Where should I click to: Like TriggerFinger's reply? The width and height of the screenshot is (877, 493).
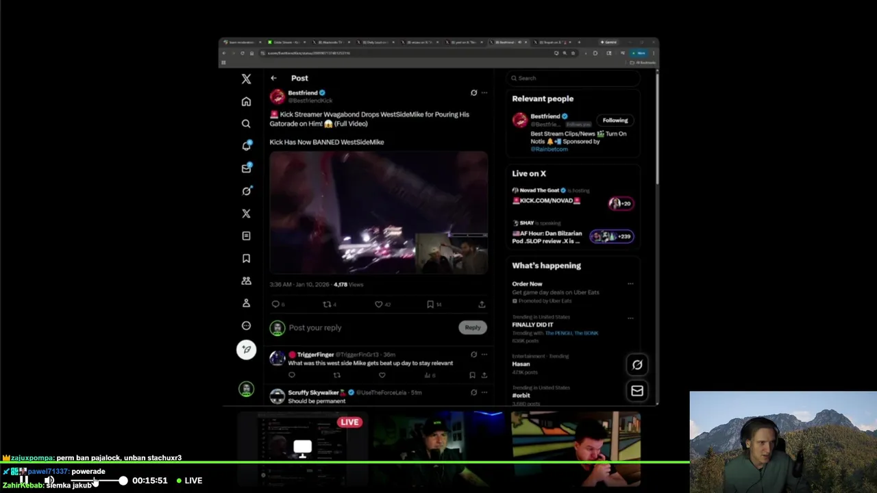coord(382,375)
